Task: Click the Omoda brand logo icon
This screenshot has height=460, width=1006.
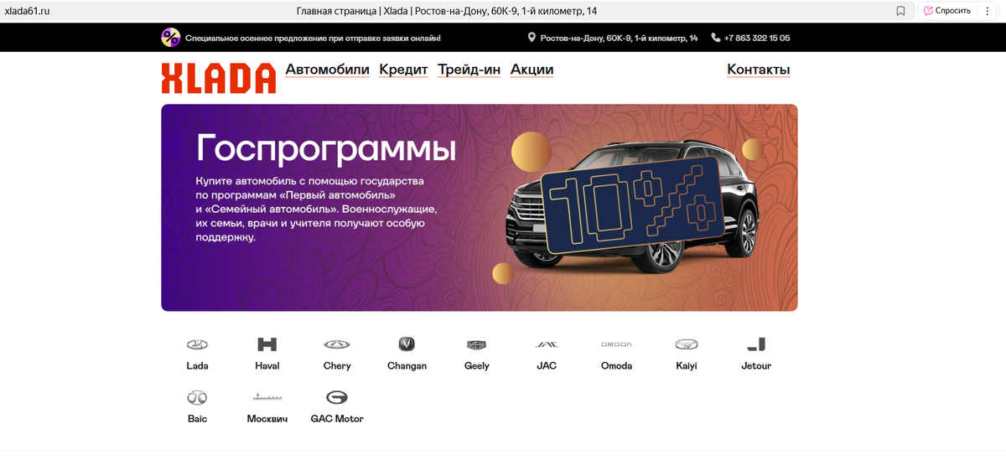Action: (616, 344)
